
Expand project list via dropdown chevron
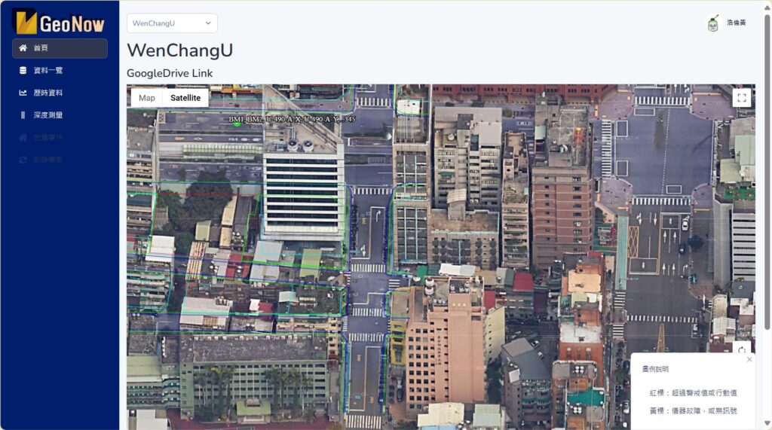208,23
